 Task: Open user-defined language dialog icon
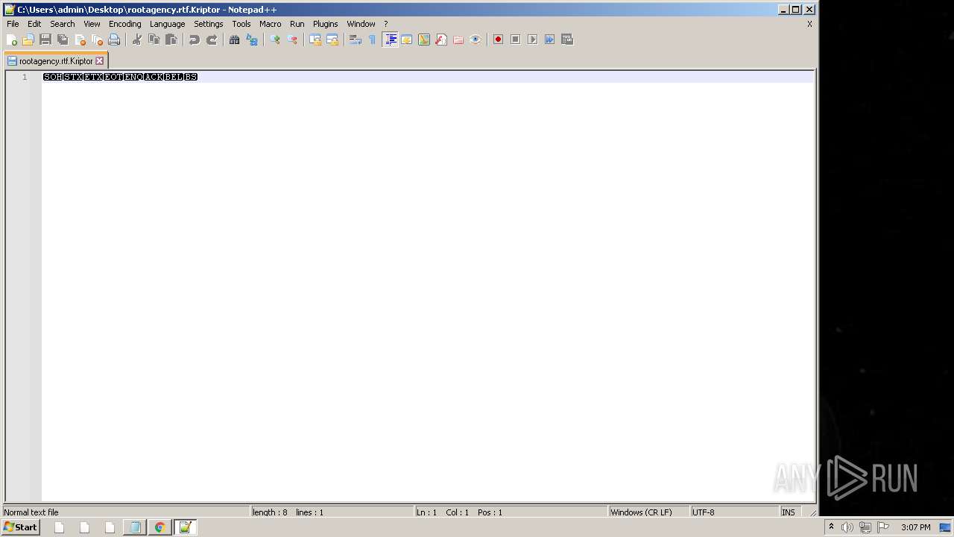tap(407, 40)
